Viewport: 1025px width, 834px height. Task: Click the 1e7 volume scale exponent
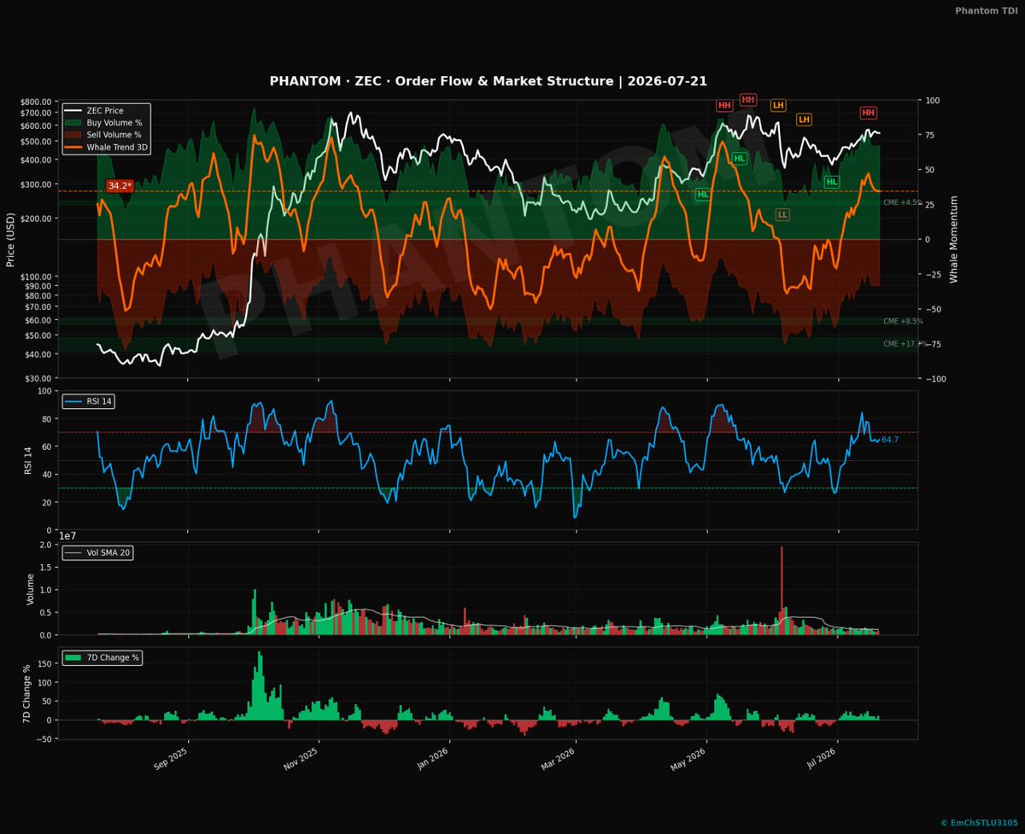[x=69, y=535]
